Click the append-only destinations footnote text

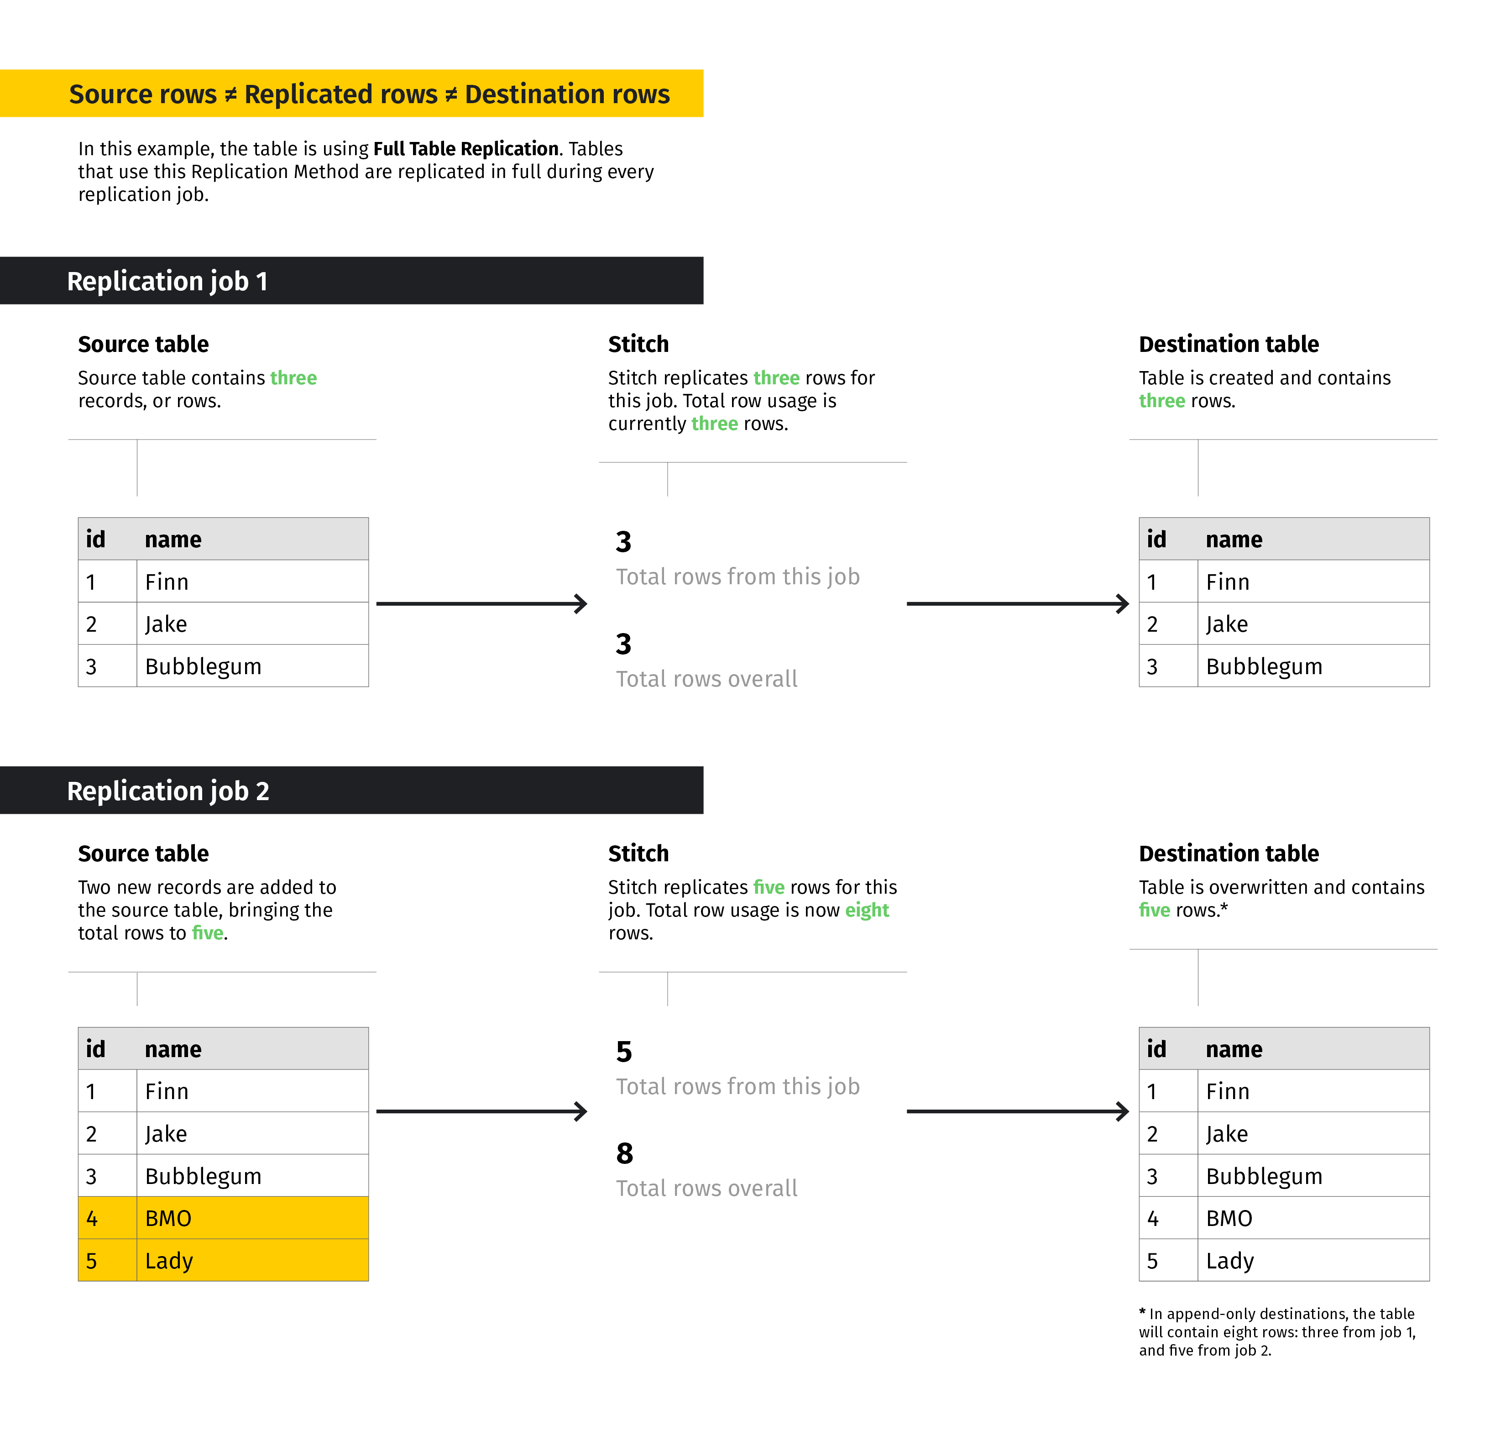1277,1332
